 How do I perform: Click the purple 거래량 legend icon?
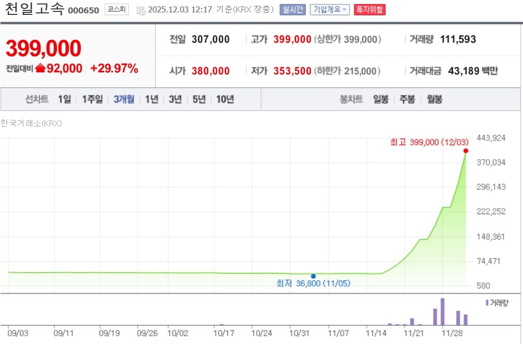click(x=487, y=302)
